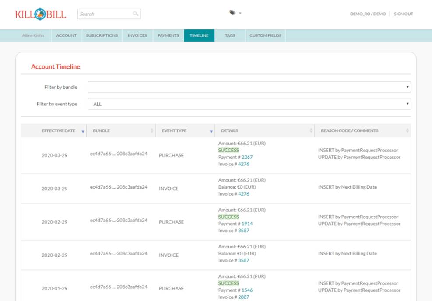Click the Sign Out link

coord(403,14)
